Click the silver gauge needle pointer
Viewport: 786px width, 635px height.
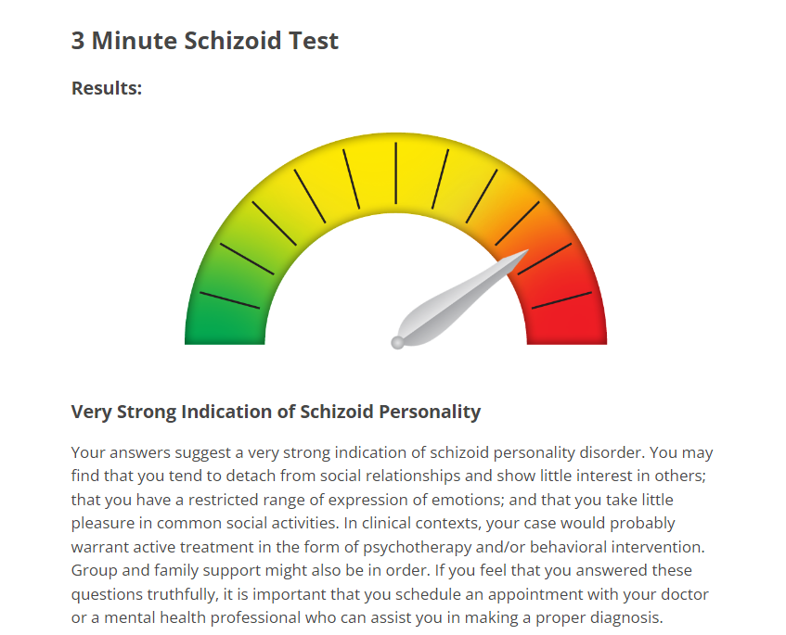click(461, 298)
